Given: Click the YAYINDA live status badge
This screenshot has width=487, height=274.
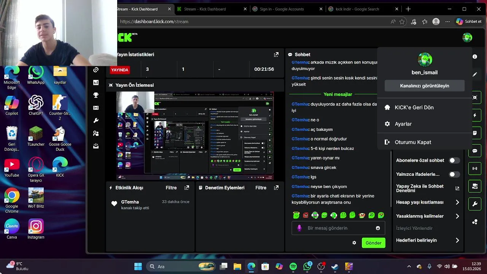Looking at the screenshot, I should point(120,70).
